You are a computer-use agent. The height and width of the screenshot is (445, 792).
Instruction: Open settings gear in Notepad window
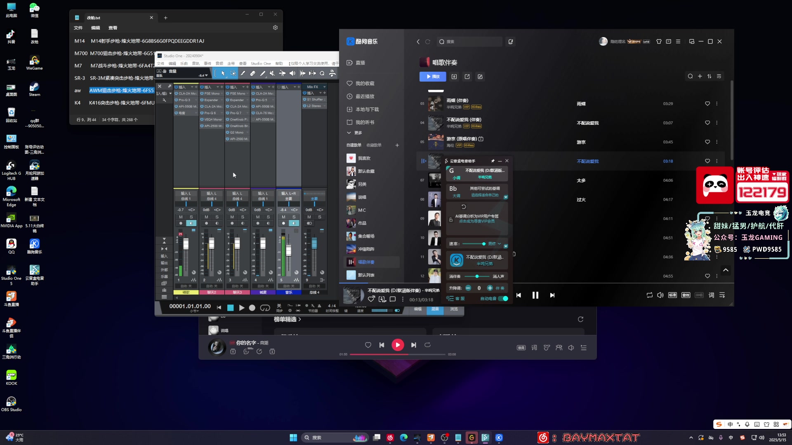[x=275, y=28]
